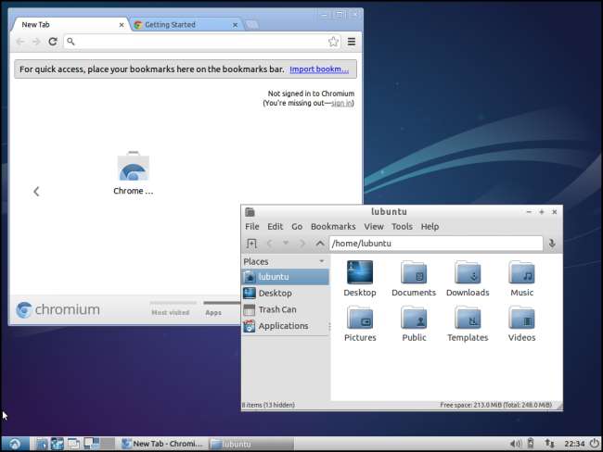The image size is (603, 452).
Task: Open the Chromium hamburger menu
Action: click(x=352, y=42)
